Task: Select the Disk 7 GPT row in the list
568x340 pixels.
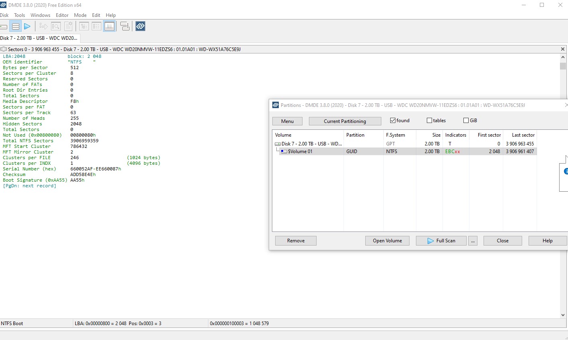Action: [404, 144]
